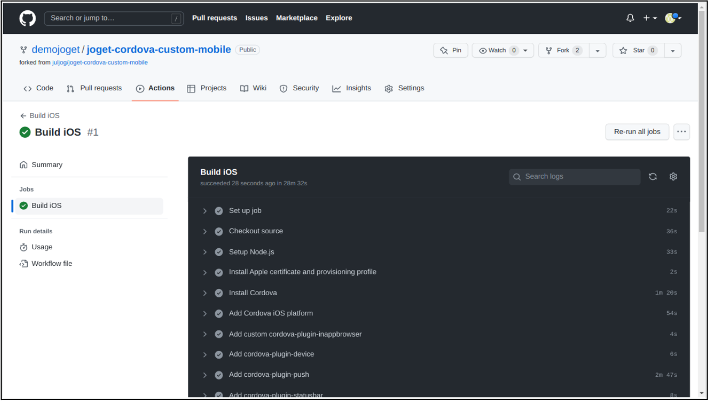Viewport: 708px width, 401px height.
Task: Open the GitHub logo home link
Action: 28,18
